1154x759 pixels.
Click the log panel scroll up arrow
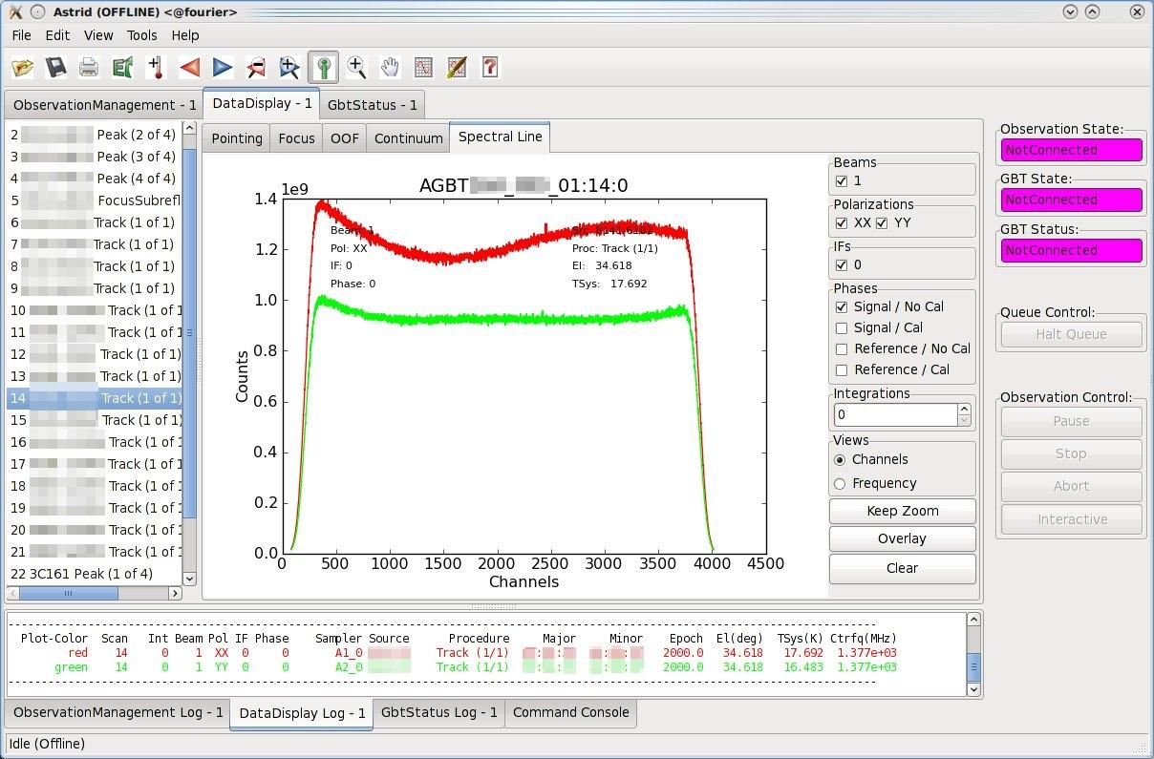[x=972, y=620]
